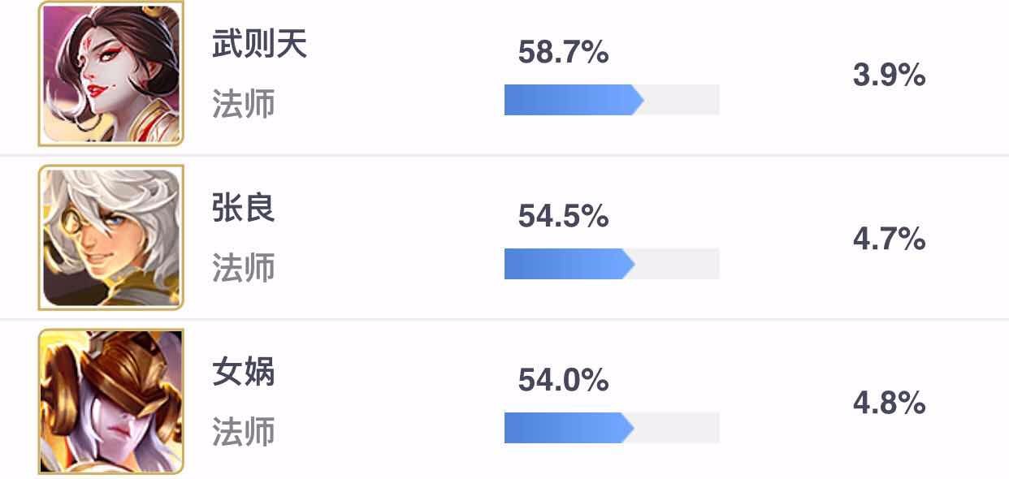Viewport: 1009px width, 479px height.
Task: Tap gray unfilled end of 54.0% bar
Action: pos(677,428)
